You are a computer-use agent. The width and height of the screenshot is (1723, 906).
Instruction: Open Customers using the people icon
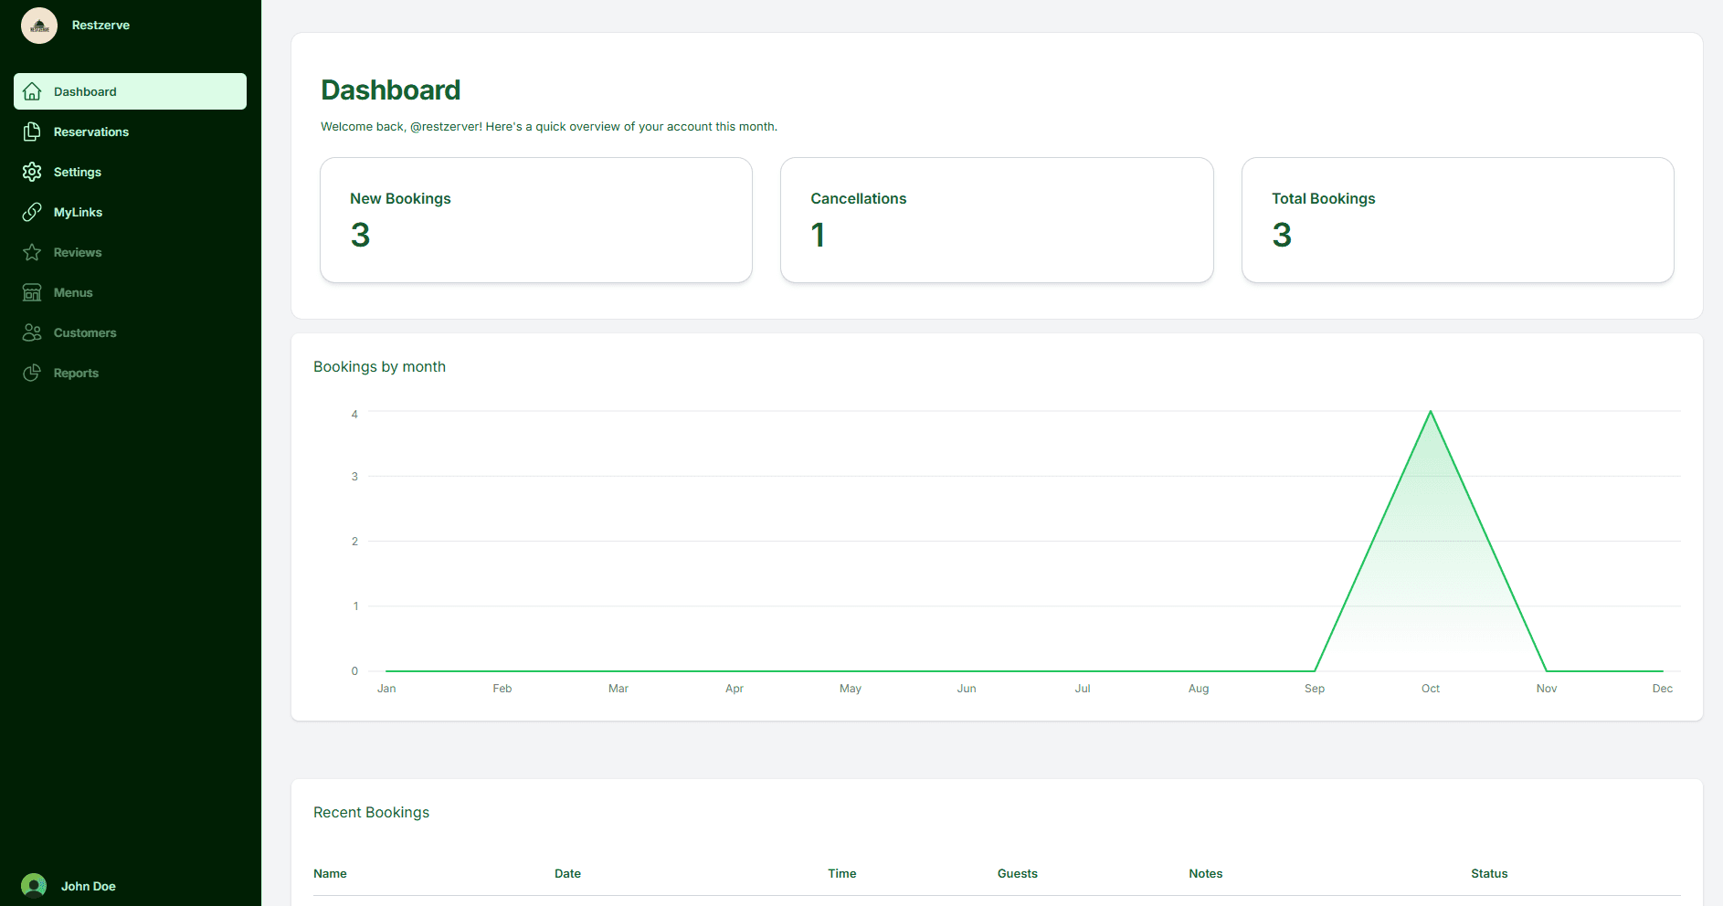[x=32, y=332]
